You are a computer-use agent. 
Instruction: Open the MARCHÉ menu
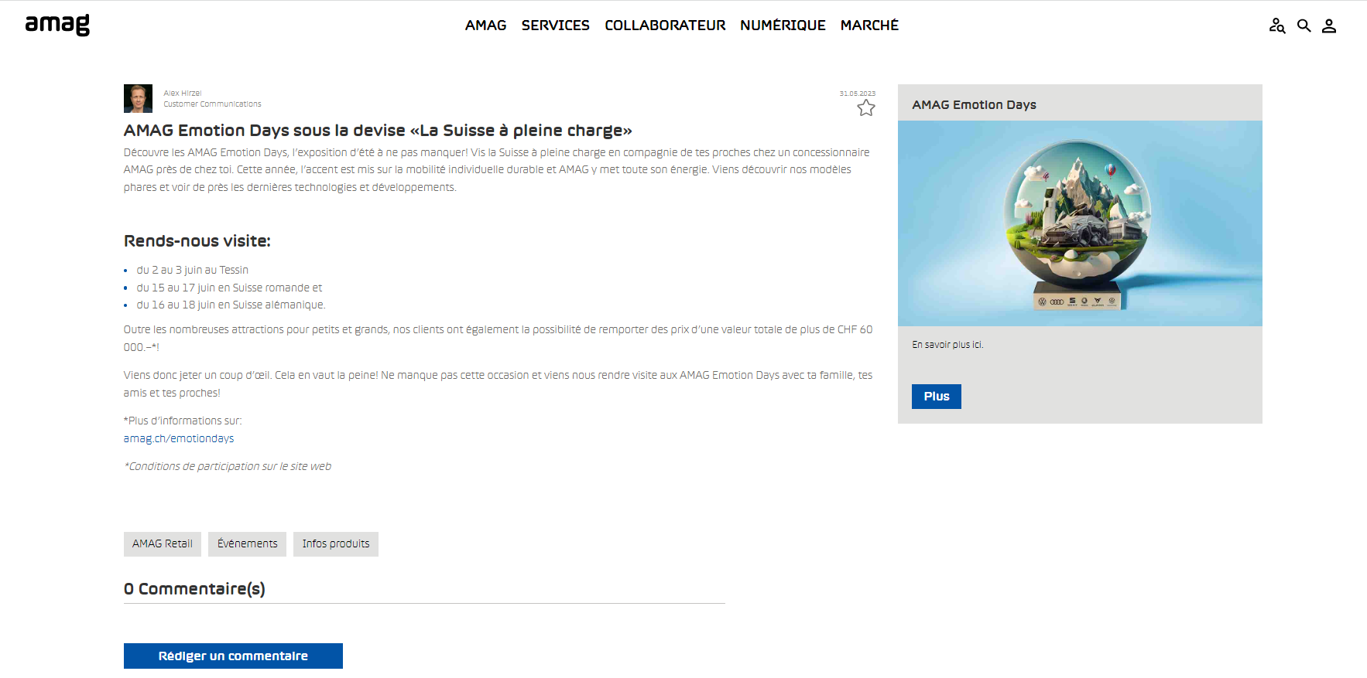pos(869,26)
